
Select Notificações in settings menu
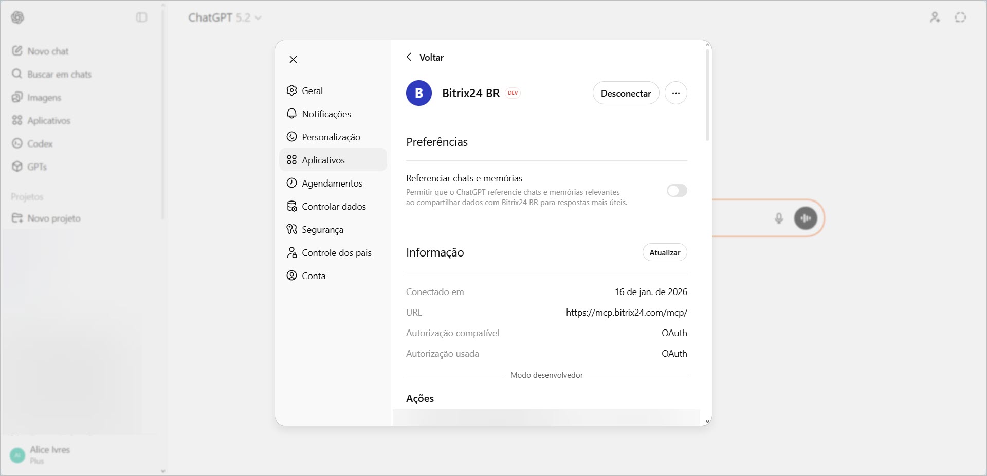[326, 114]
